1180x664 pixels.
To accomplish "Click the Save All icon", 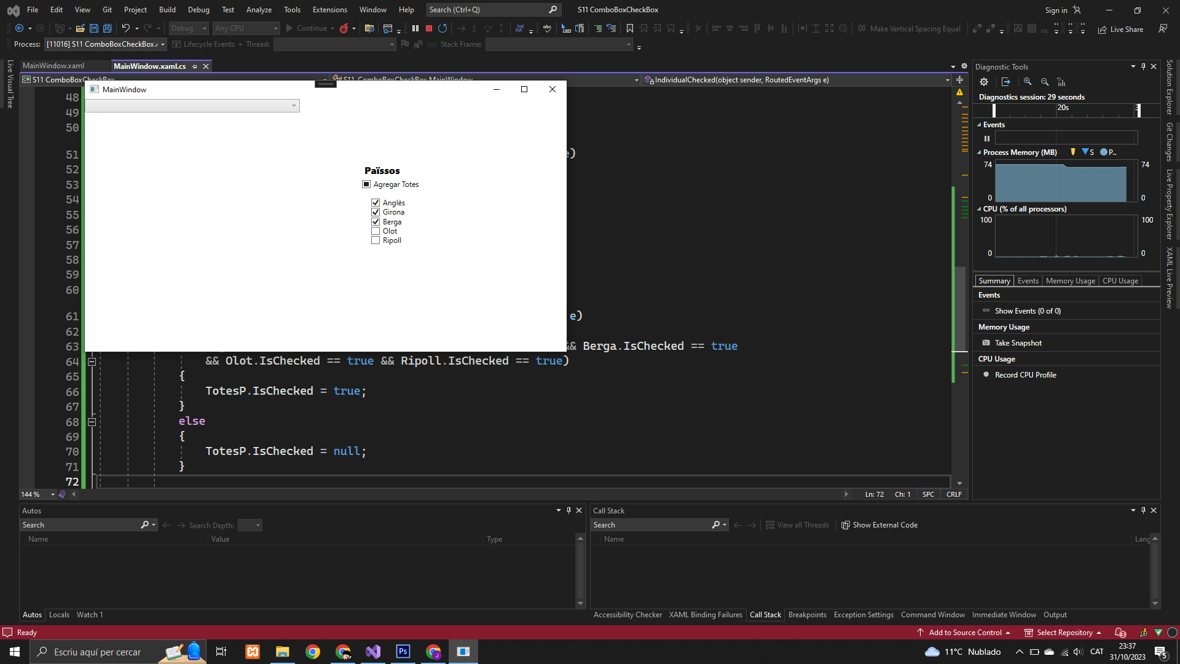I will pos(107,28).
